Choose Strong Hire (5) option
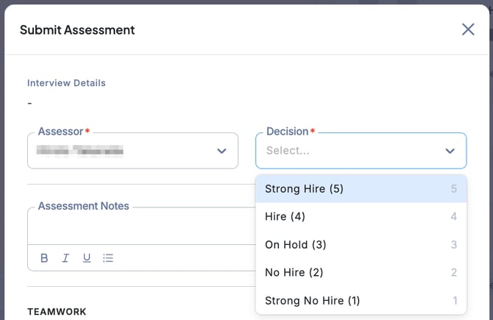Screen dimensions: 493x320 pos(304,188)
